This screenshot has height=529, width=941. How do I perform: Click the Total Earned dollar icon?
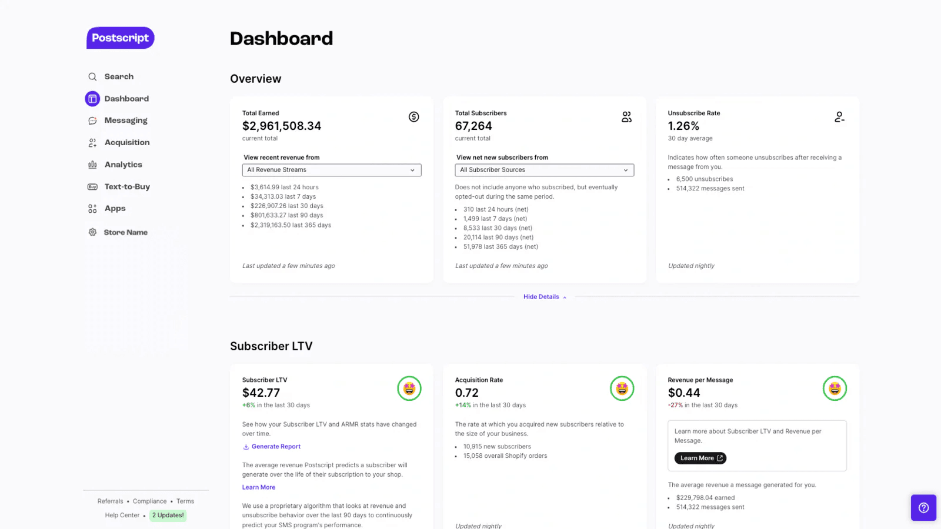414,117
